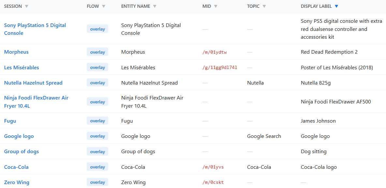Click the ENTITY NAME filter icon
The height and width of the screenshot is (188, 386).
pos(155,6)
